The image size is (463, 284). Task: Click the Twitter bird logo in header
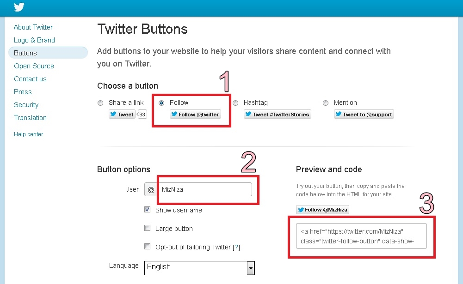pyautogui.click(x=19, y=7)
